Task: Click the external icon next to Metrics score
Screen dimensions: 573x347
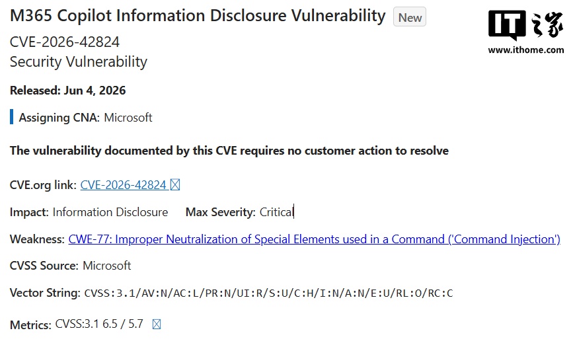Action: (x=157, y=325)
